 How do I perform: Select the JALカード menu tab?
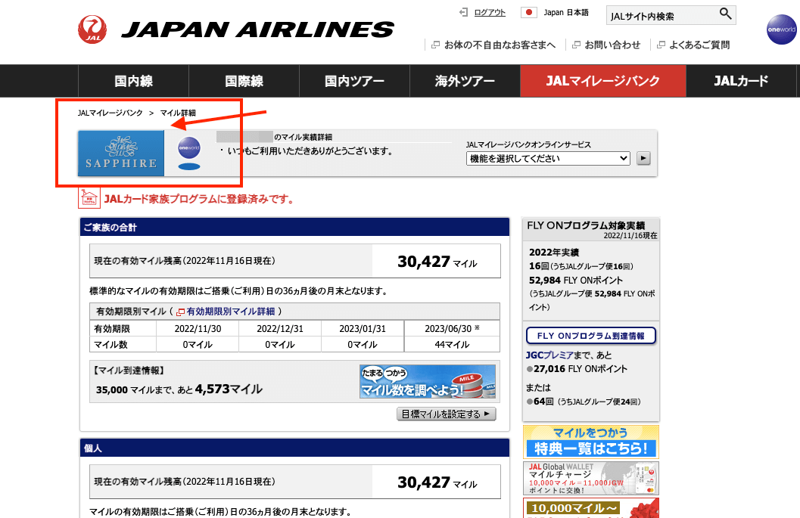(741, 81)
